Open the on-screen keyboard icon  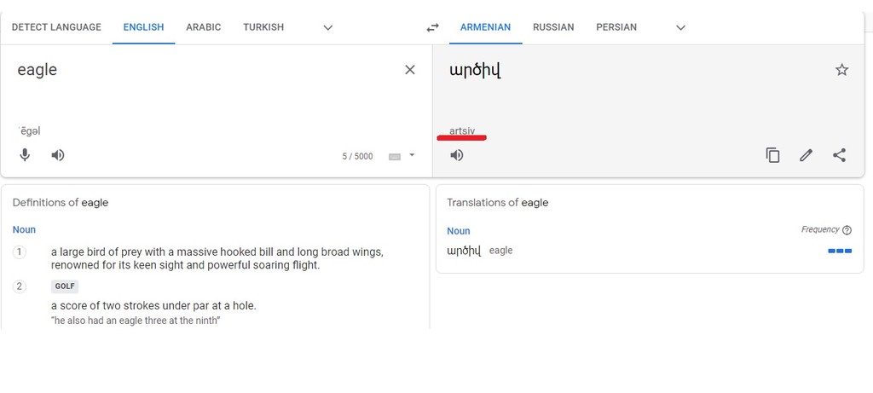(x=395, y=156)
